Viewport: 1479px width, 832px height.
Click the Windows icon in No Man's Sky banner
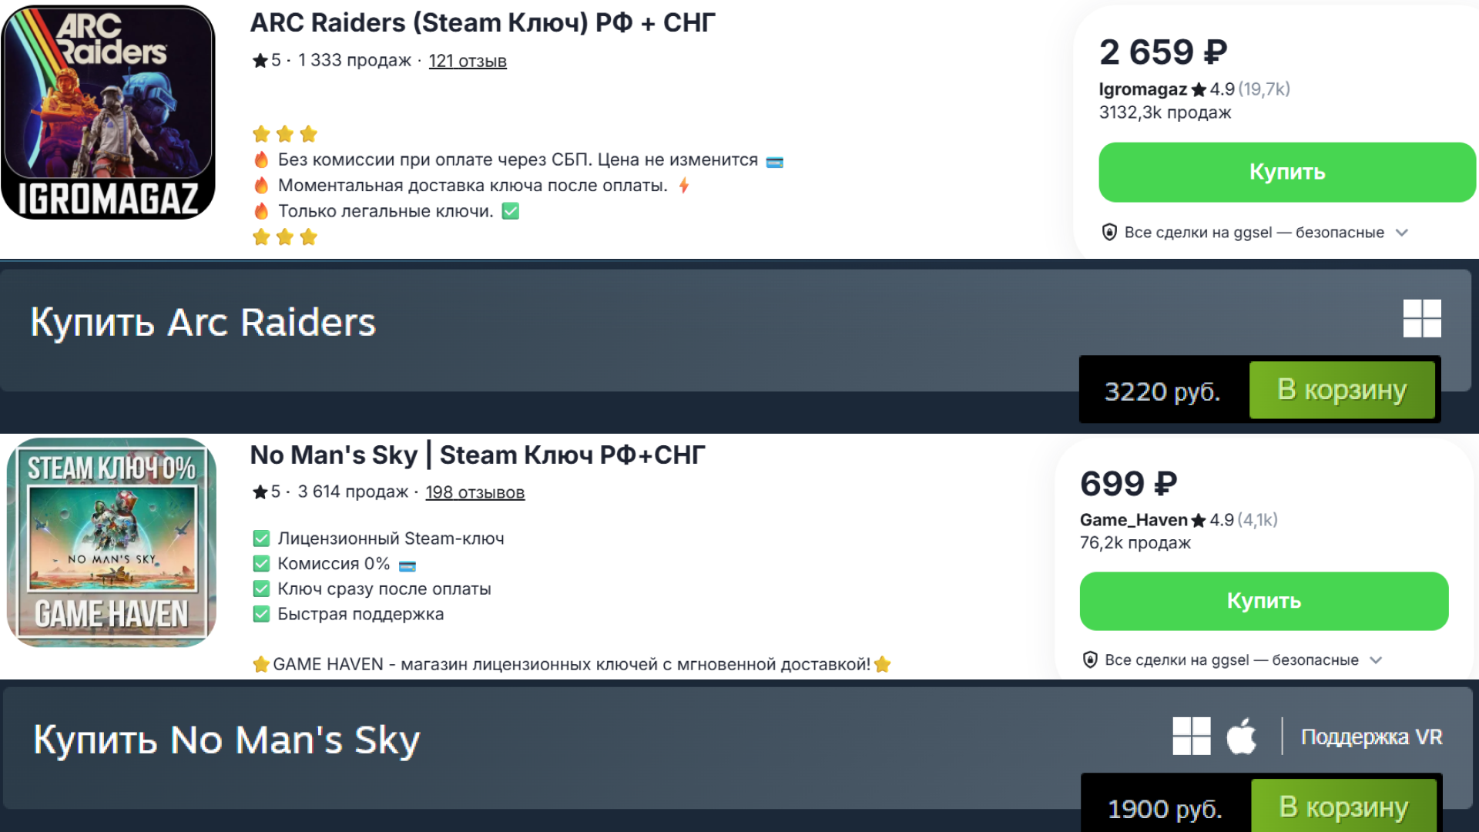coord(1191,736)
